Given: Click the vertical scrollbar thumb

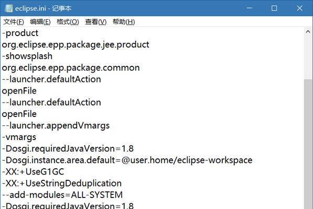Looking at the screenshot, I should point(308,144).
